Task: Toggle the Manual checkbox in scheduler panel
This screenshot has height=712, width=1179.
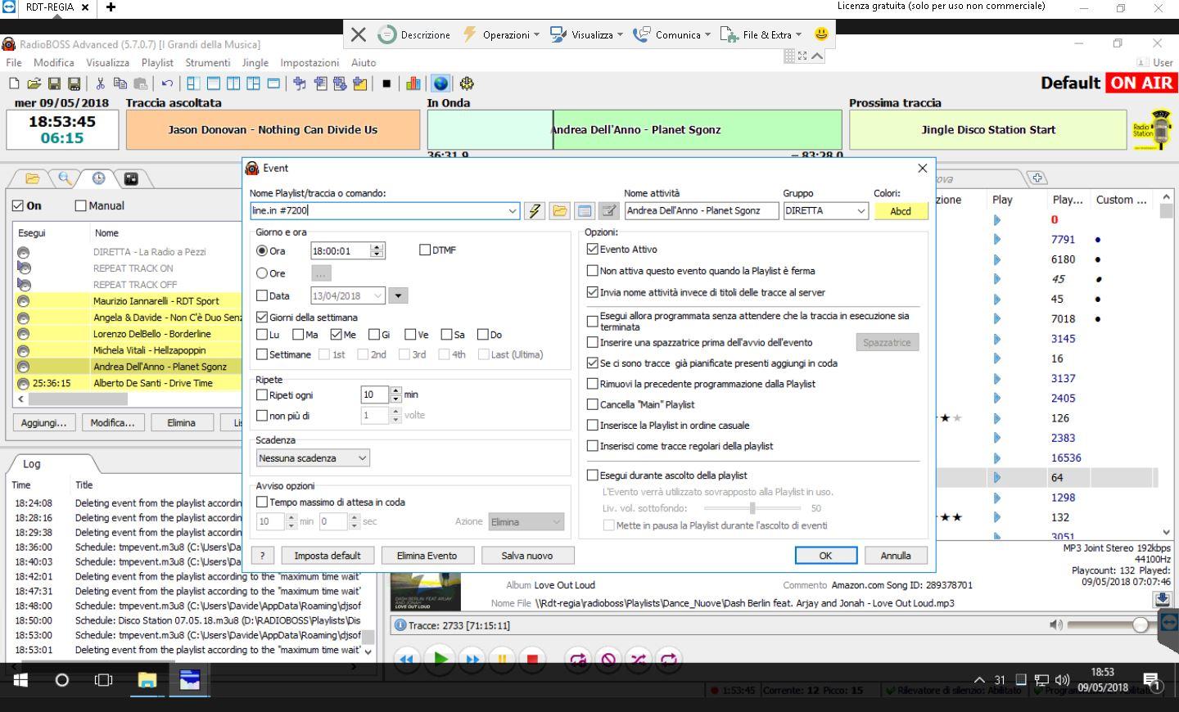Action: 80,205
